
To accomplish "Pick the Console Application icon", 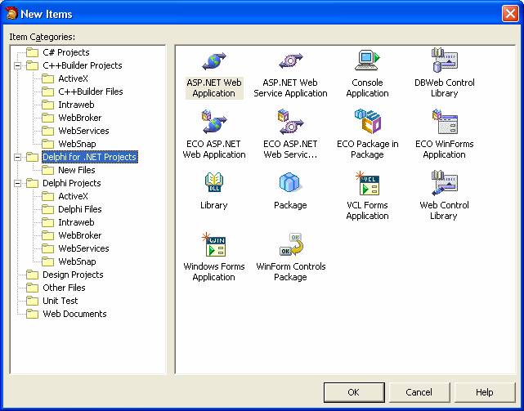I will click(367, 60).
